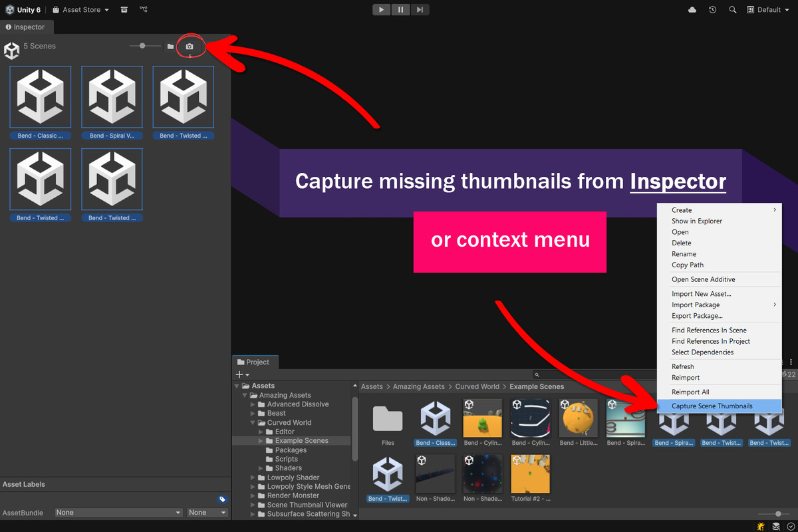
Task: Click Amazing Assets in the breadcrumb path
Action: [x=418, y=386]
